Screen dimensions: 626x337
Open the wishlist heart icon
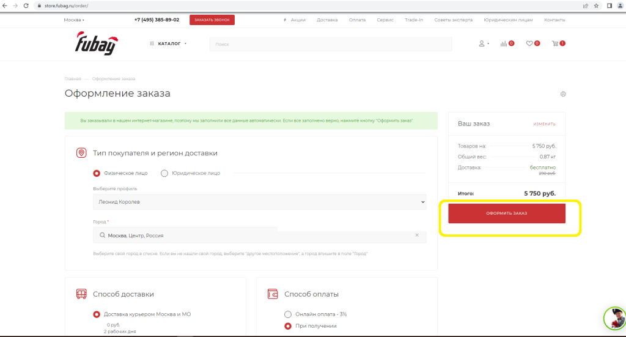[x=530, y=44]
